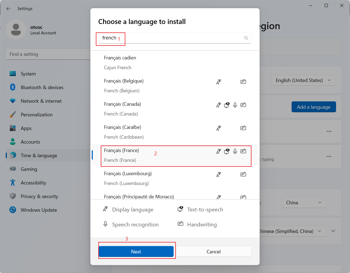This screenshot has height=273, width=350.
Task: Click the search magnifier icon in language dialog
Action: coord(246,38)
